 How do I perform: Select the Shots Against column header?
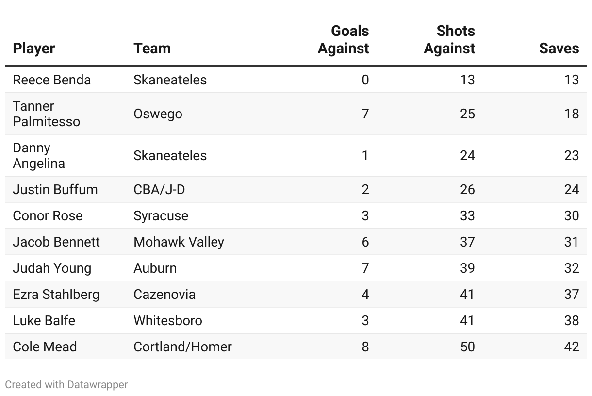click(x=449, y=40)
